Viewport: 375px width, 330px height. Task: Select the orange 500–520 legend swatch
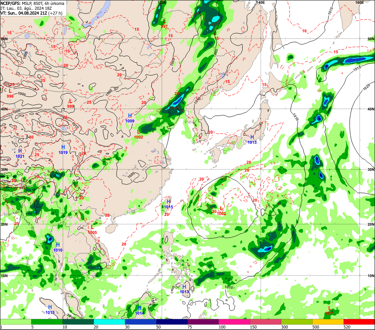pos(328,322)
